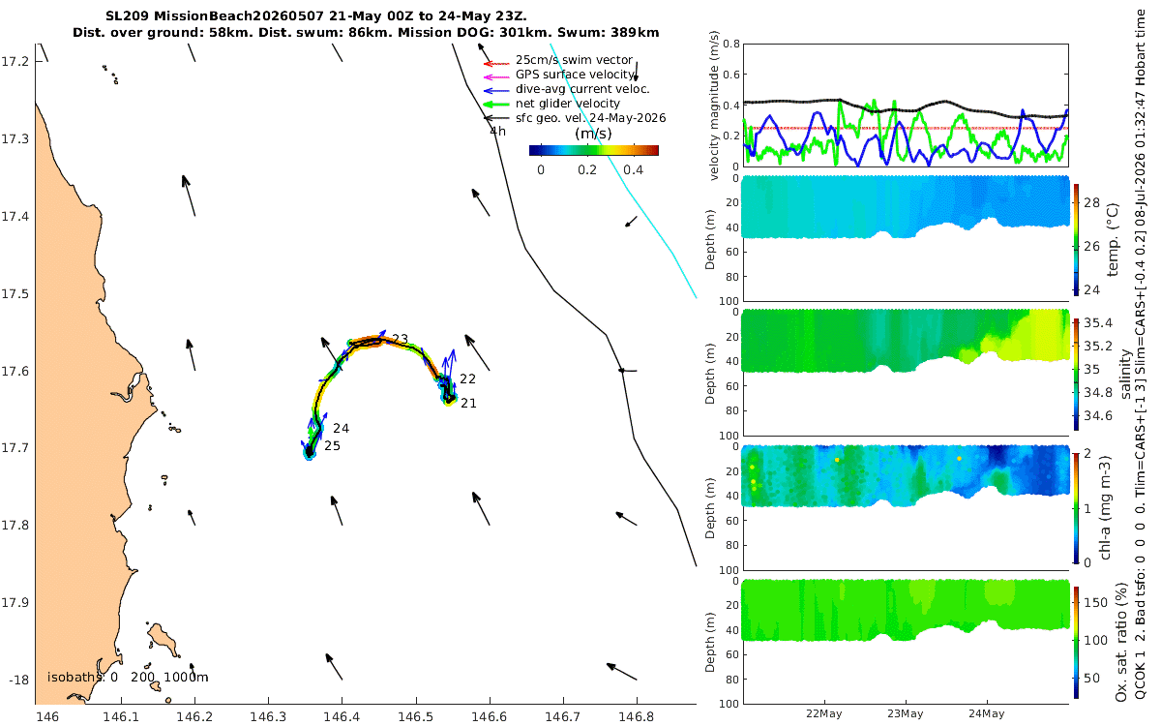Click longitude tick label 146.8
1161x726 pixels.
click(x=637, y=716)
